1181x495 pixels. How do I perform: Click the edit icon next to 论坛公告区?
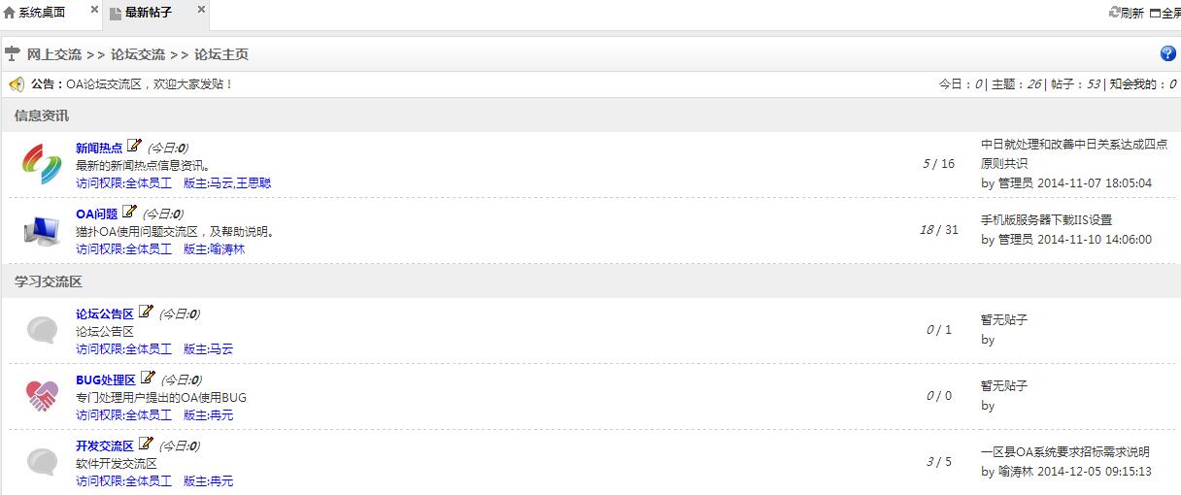coord(146,313)
